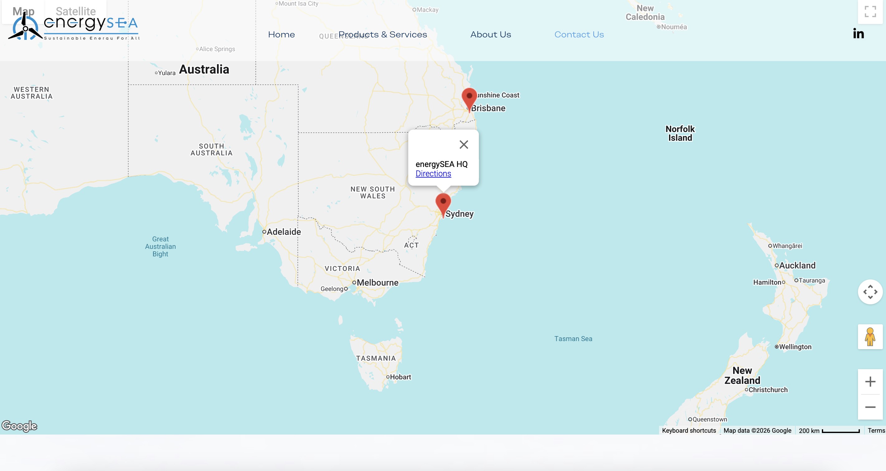Open Google Maps Terms link
This screenshot has width=886, height=471.
tap(875, 430)
